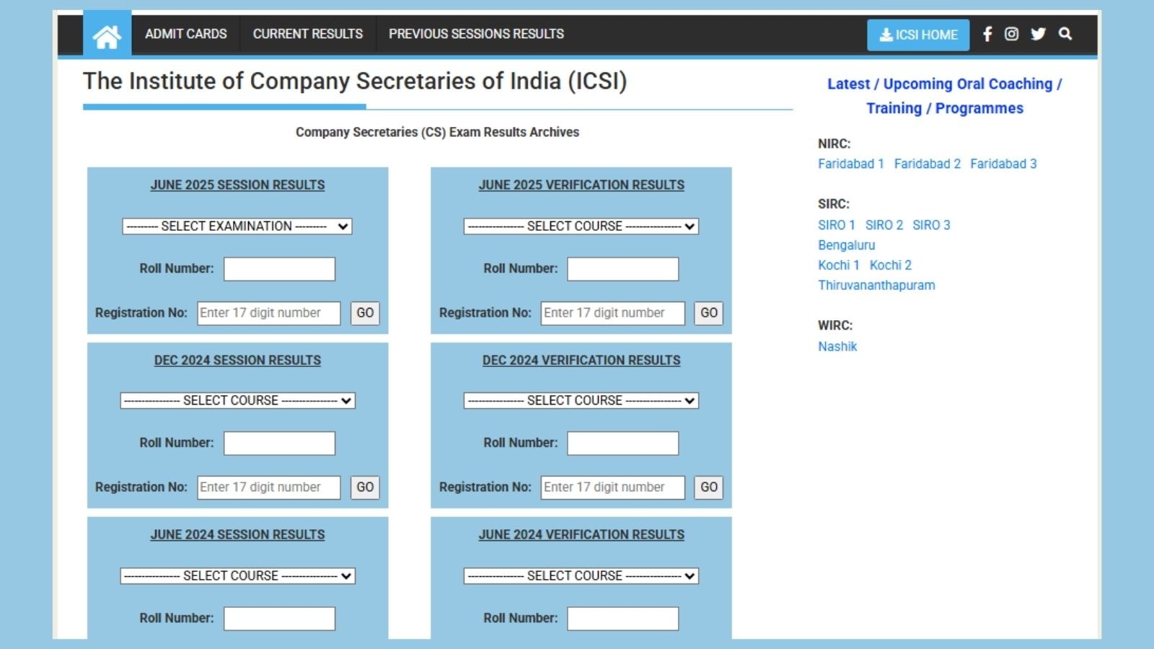Screen dimensions: 1154x649
Task: Click the JUNE 2025 VERIFICATION RESULTS heading link
Action: pyautogui.click(x=581, y=185)
